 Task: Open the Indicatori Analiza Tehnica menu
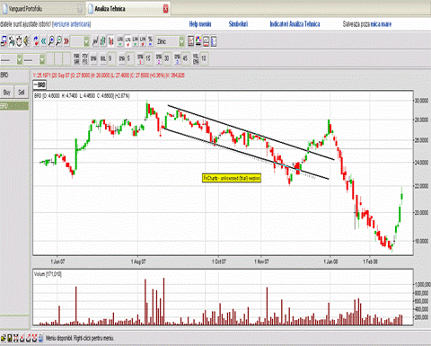coord(295,24)
